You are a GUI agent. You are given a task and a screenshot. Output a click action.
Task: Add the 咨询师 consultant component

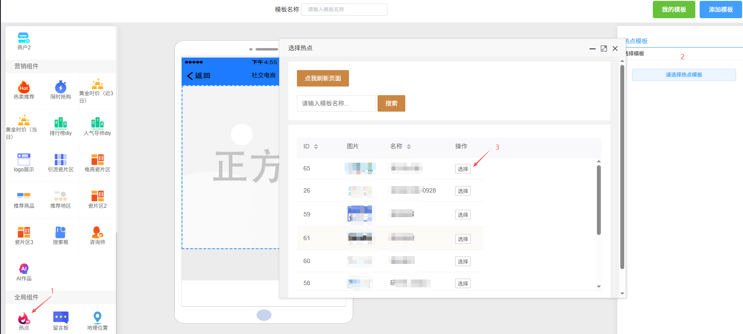[98, 232]
